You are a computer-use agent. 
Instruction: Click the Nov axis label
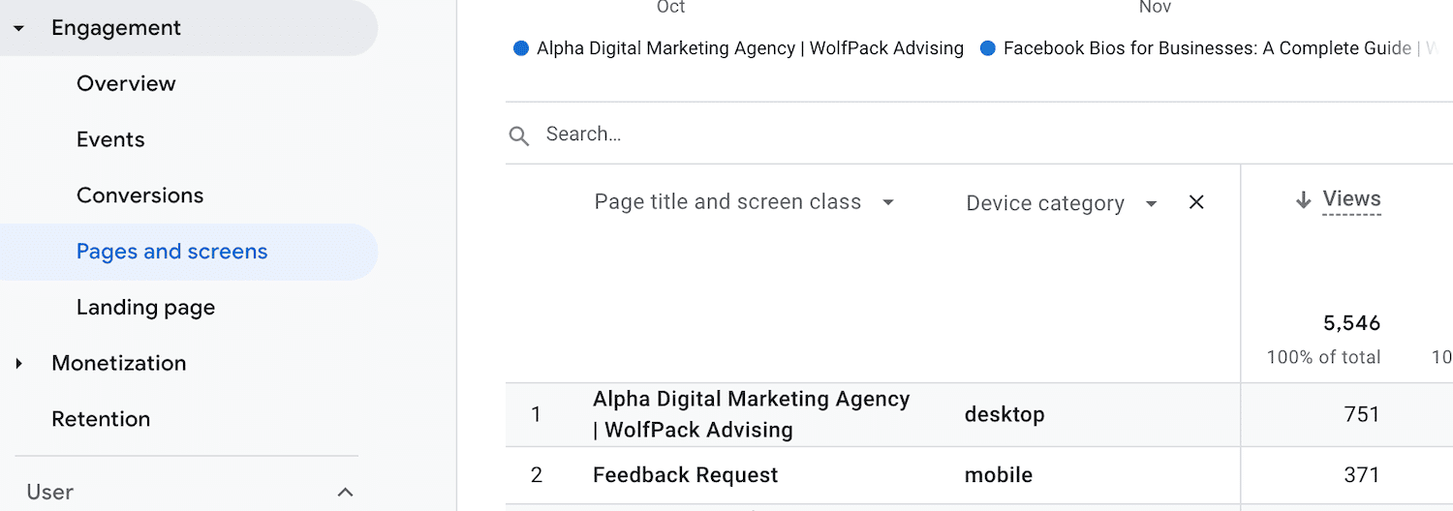tap(1155, 7)
